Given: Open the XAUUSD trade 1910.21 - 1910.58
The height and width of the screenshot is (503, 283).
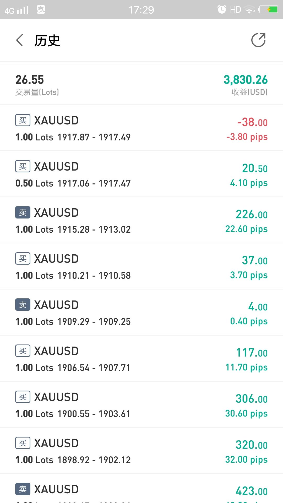Looking at the screenshot, I should click(141, 266).
